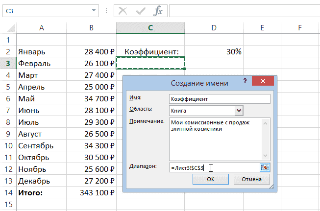Click the dialog title Создание имени

pos(199,83)
